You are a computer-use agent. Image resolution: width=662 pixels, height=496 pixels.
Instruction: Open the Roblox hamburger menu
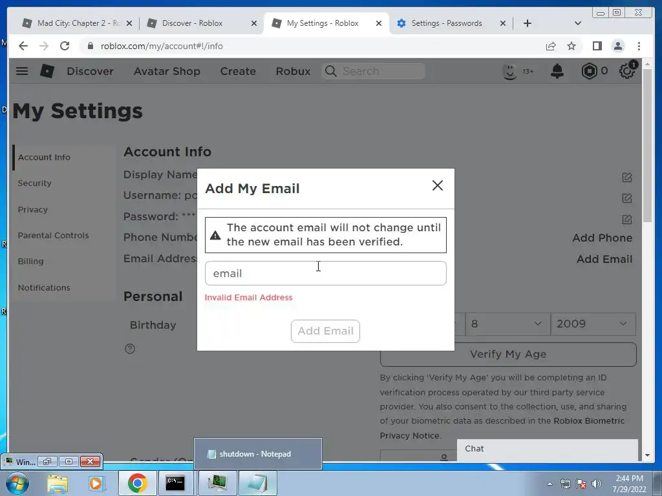coord(22,71)
